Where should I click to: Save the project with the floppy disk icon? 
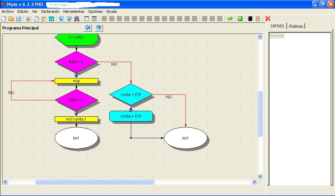[x=19, y=19]
